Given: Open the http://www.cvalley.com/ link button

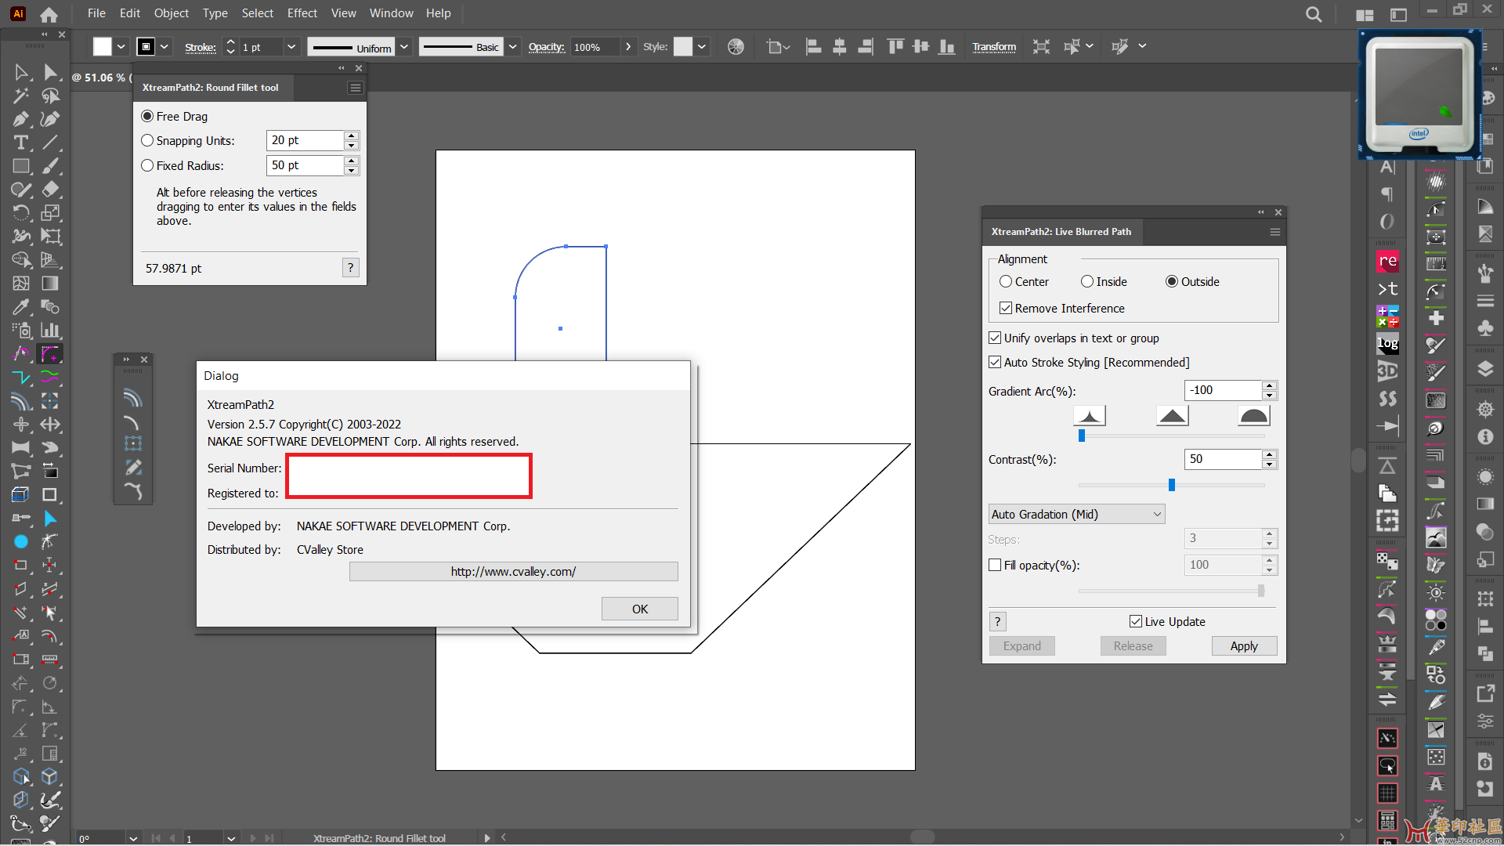Looking at the screenshot, I should pos(513,571).
